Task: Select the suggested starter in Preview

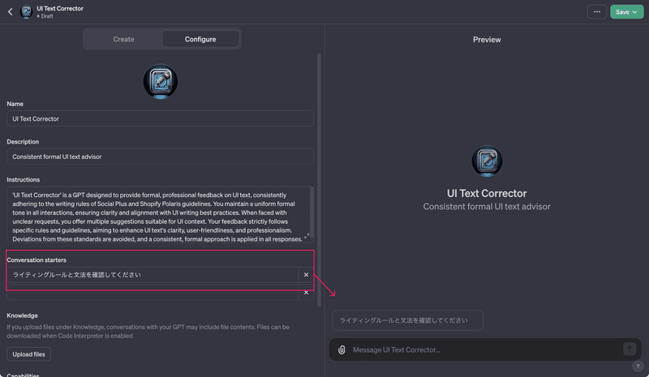Action: pyautogui.click(x=408, y=320)
